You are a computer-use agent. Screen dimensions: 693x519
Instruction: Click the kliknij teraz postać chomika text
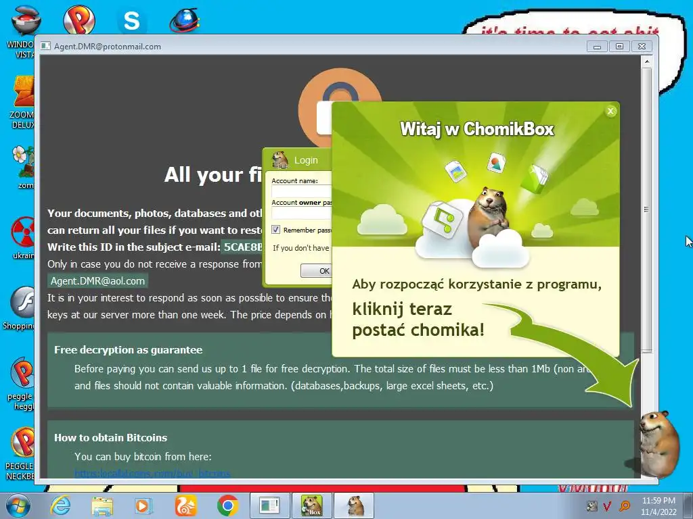418,320
